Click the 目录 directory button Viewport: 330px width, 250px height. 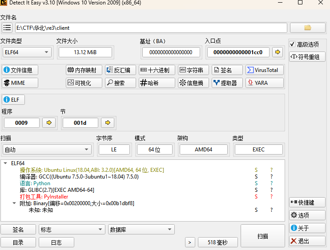pyautogui.click(x=18, y=242)
